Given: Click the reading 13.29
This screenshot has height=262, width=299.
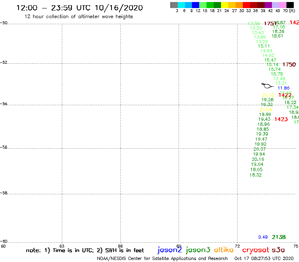Looking at the screenshot, I should (x=262, y=42).
